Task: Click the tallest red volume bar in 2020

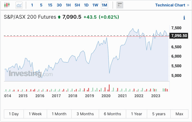Action: tap(109, 88)
